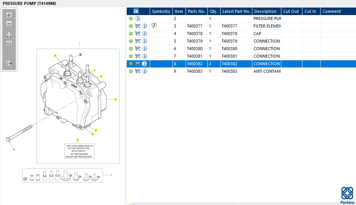Select the ANTI CONTAM description cell
356x205 pixels.
tap(267, 71)
